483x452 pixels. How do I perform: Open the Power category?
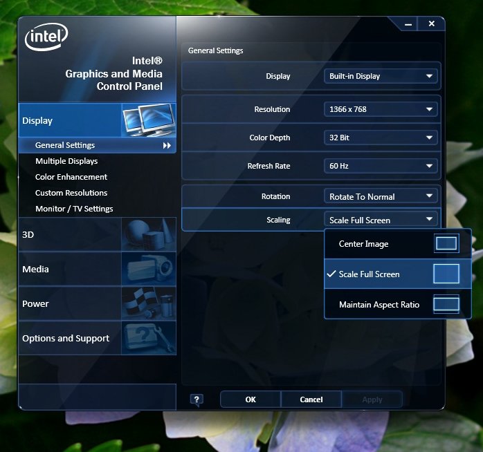tap(98, 303)
